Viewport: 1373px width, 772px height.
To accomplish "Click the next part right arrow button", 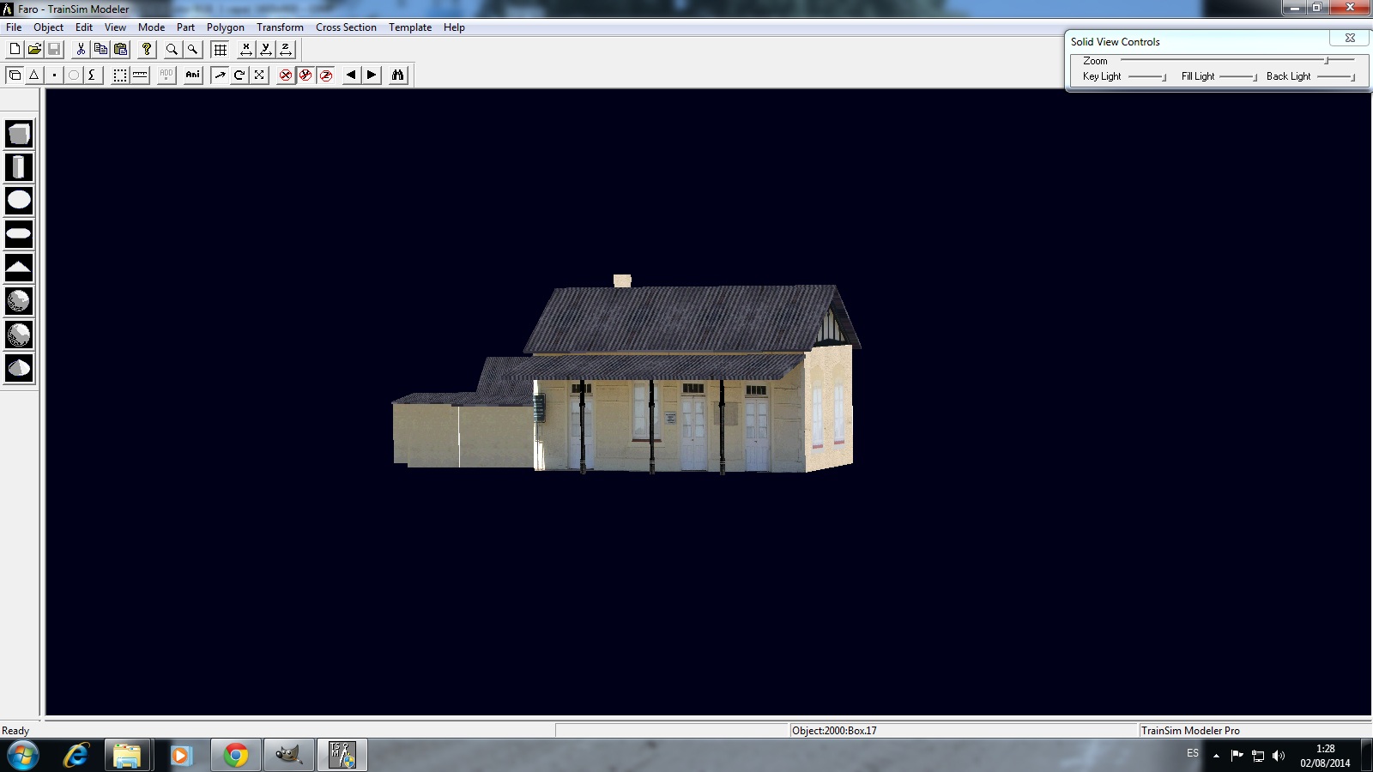I will (372, 75).
